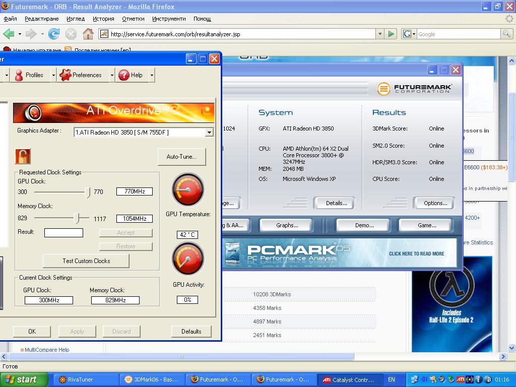516x387 pixels.
Task: Click the Firefox back arrow button
Action: pos(9,34)
